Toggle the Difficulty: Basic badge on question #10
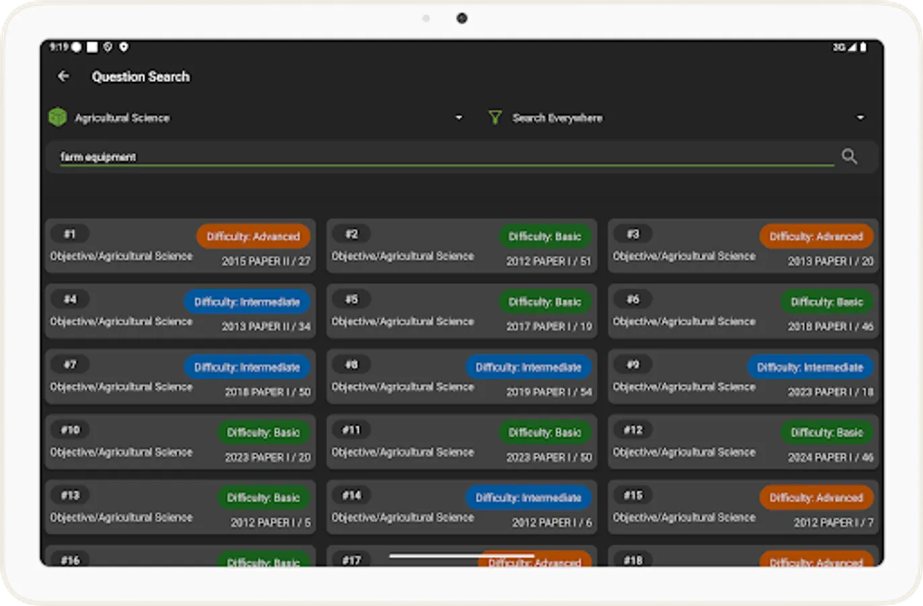This screenshot has width=923, height=606. (x=264, y=432)
